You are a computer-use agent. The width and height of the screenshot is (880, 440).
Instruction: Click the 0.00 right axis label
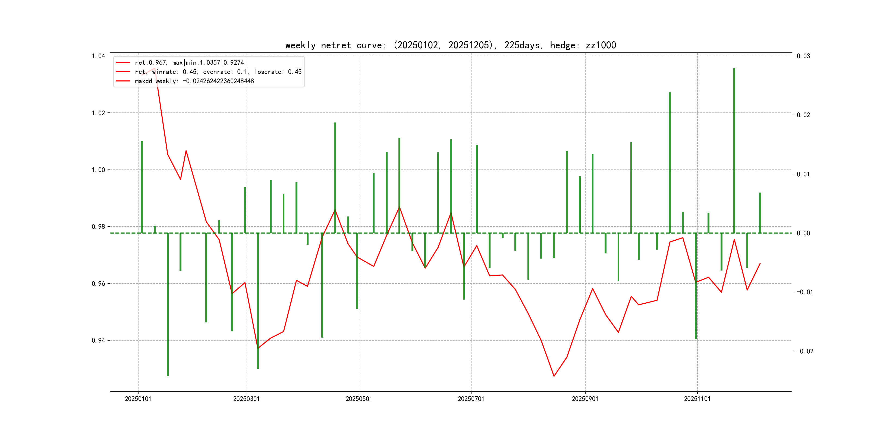point(803,233)
